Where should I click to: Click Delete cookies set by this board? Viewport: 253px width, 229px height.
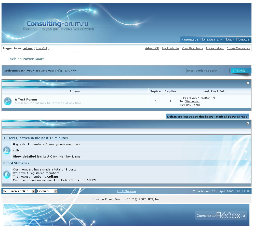click(x=190, y=117)
